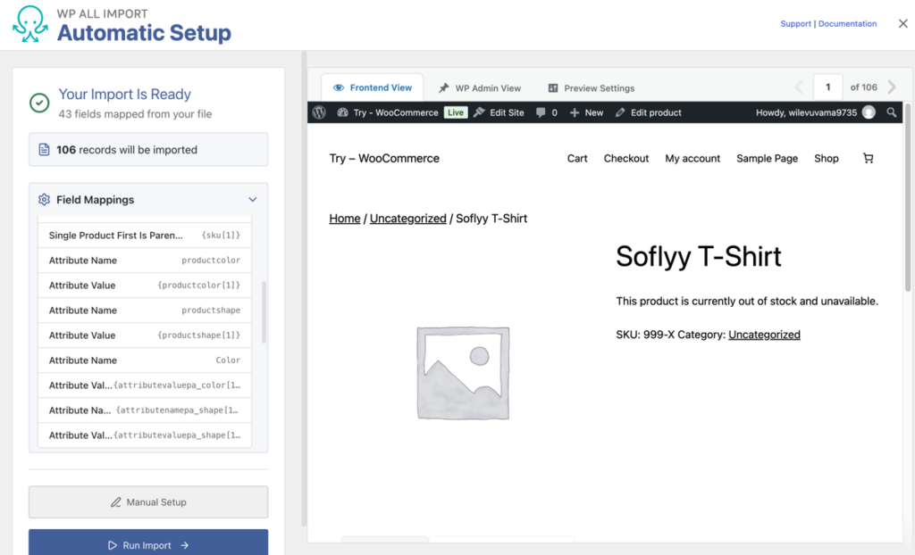
Task: Switch to the WP Admin View tab
Action: [480, 88]
